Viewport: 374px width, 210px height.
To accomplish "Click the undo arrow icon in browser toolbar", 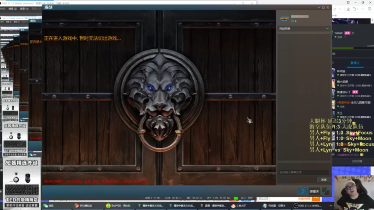I will coord(355,9).
